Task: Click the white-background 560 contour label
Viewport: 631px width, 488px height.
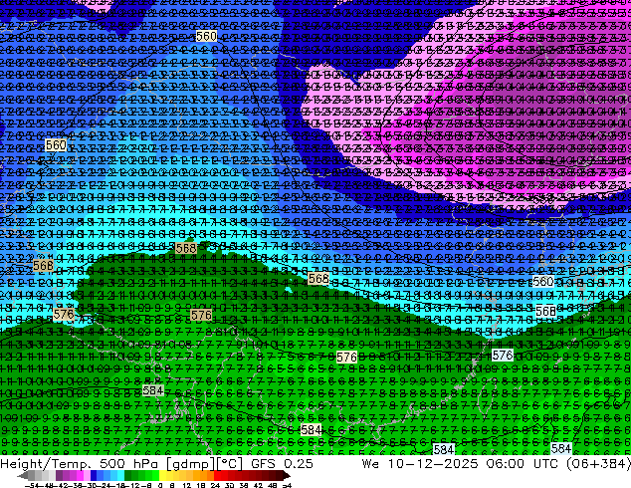Action: coord(542,282)
